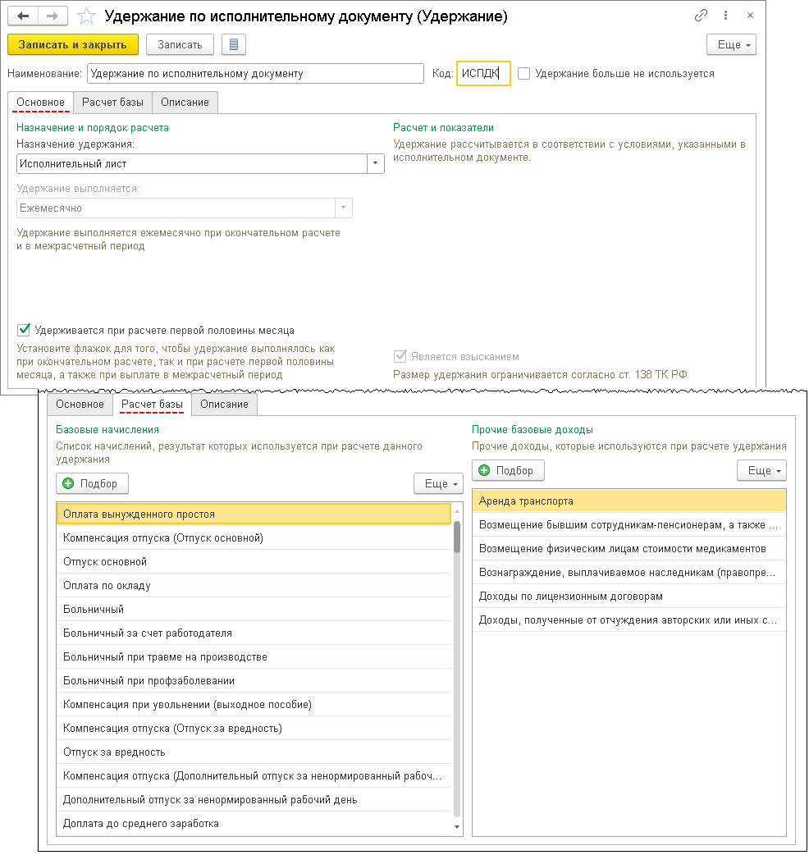Click the Базовые начисления list scrollbar
The width and height of the screenshot is (809, 855).
[x=457, y=537]
